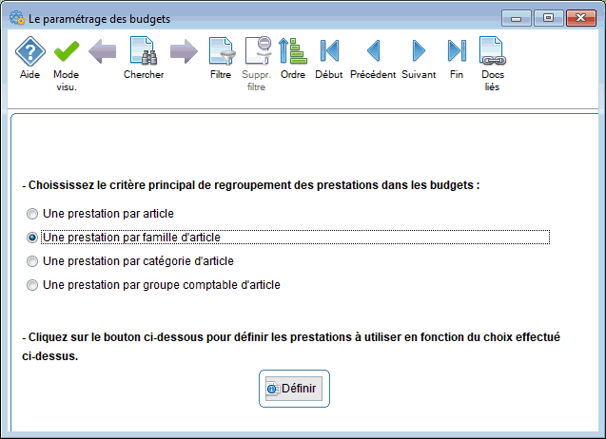This screenshot has width=606, height=439.
Task: Go to Précédent record
Action: (373, 50)
